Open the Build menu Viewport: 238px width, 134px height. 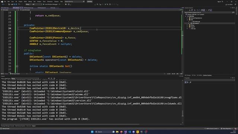[x=25, y=1]
